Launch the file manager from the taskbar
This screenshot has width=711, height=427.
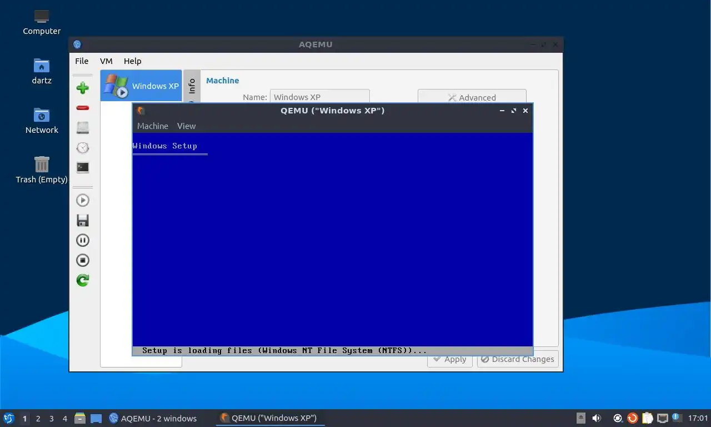pyautogui.click(x=80, y=418)
